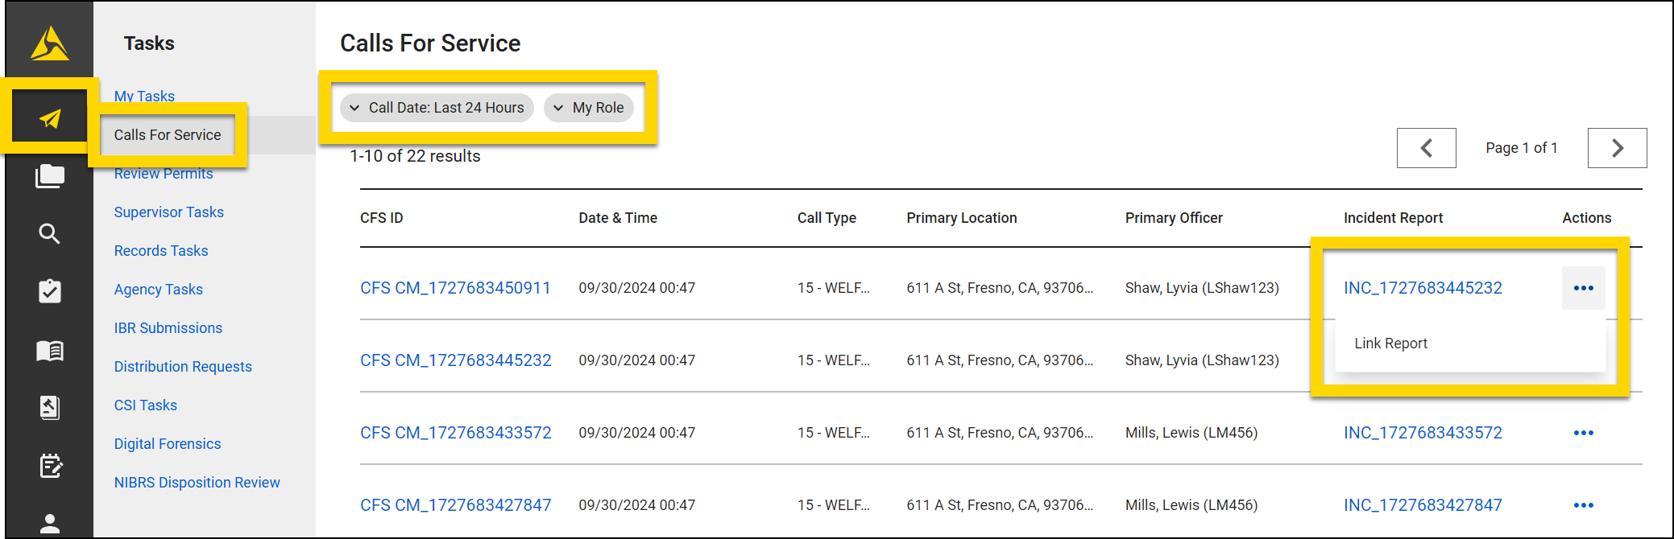Screen dimensions: 1674x539
Task: Open actions menu for INC_1727683433572 row
Action: (1583, 433)
